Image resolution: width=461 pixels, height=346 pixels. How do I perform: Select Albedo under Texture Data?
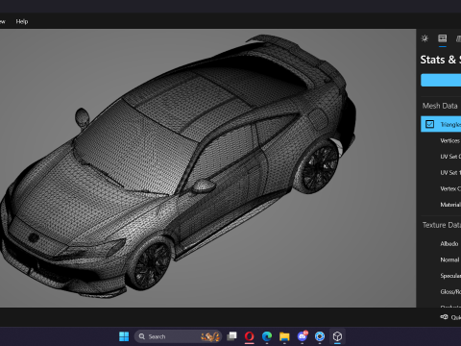(x=449, y=244)
